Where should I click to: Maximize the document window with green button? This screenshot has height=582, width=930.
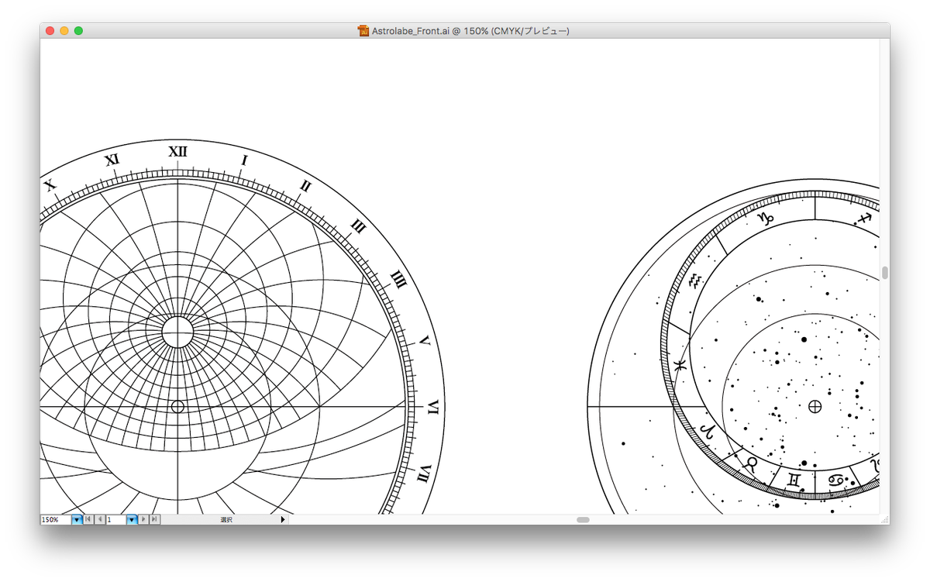pos(78,31)
